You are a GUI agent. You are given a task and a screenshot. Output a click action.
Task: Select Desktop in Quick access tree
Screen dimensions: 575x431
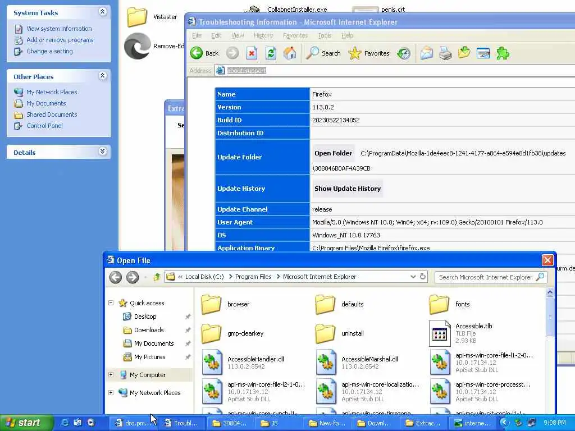145,317
